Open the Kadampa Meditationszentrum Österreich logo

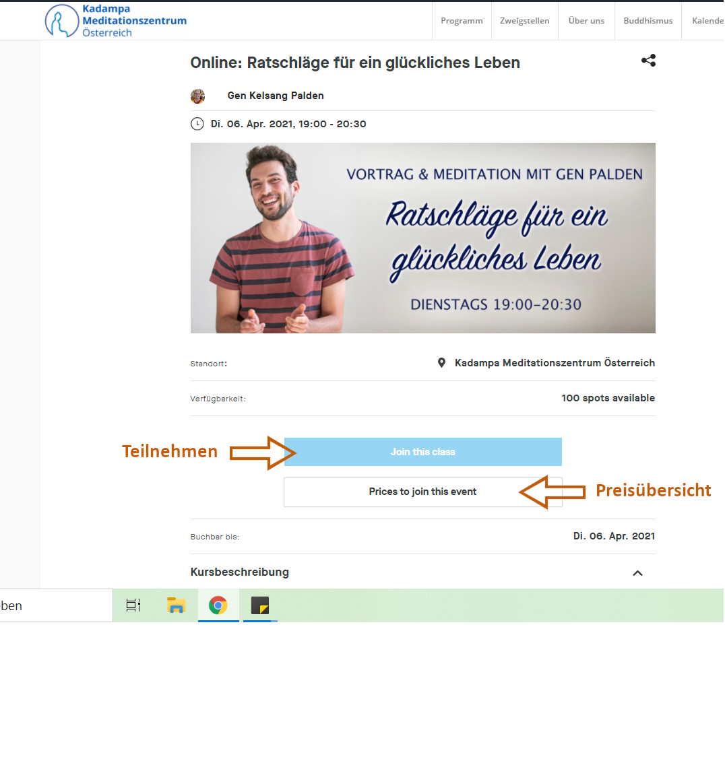click(x=116, y=20)
